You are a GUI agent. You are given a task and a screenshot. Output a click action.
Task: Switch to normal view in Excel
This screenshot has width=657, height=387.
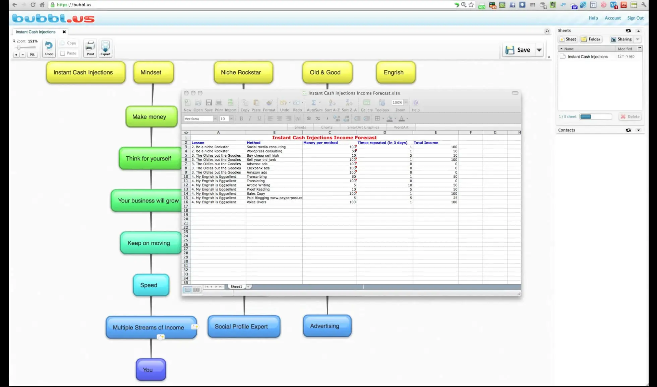[188, 290]
